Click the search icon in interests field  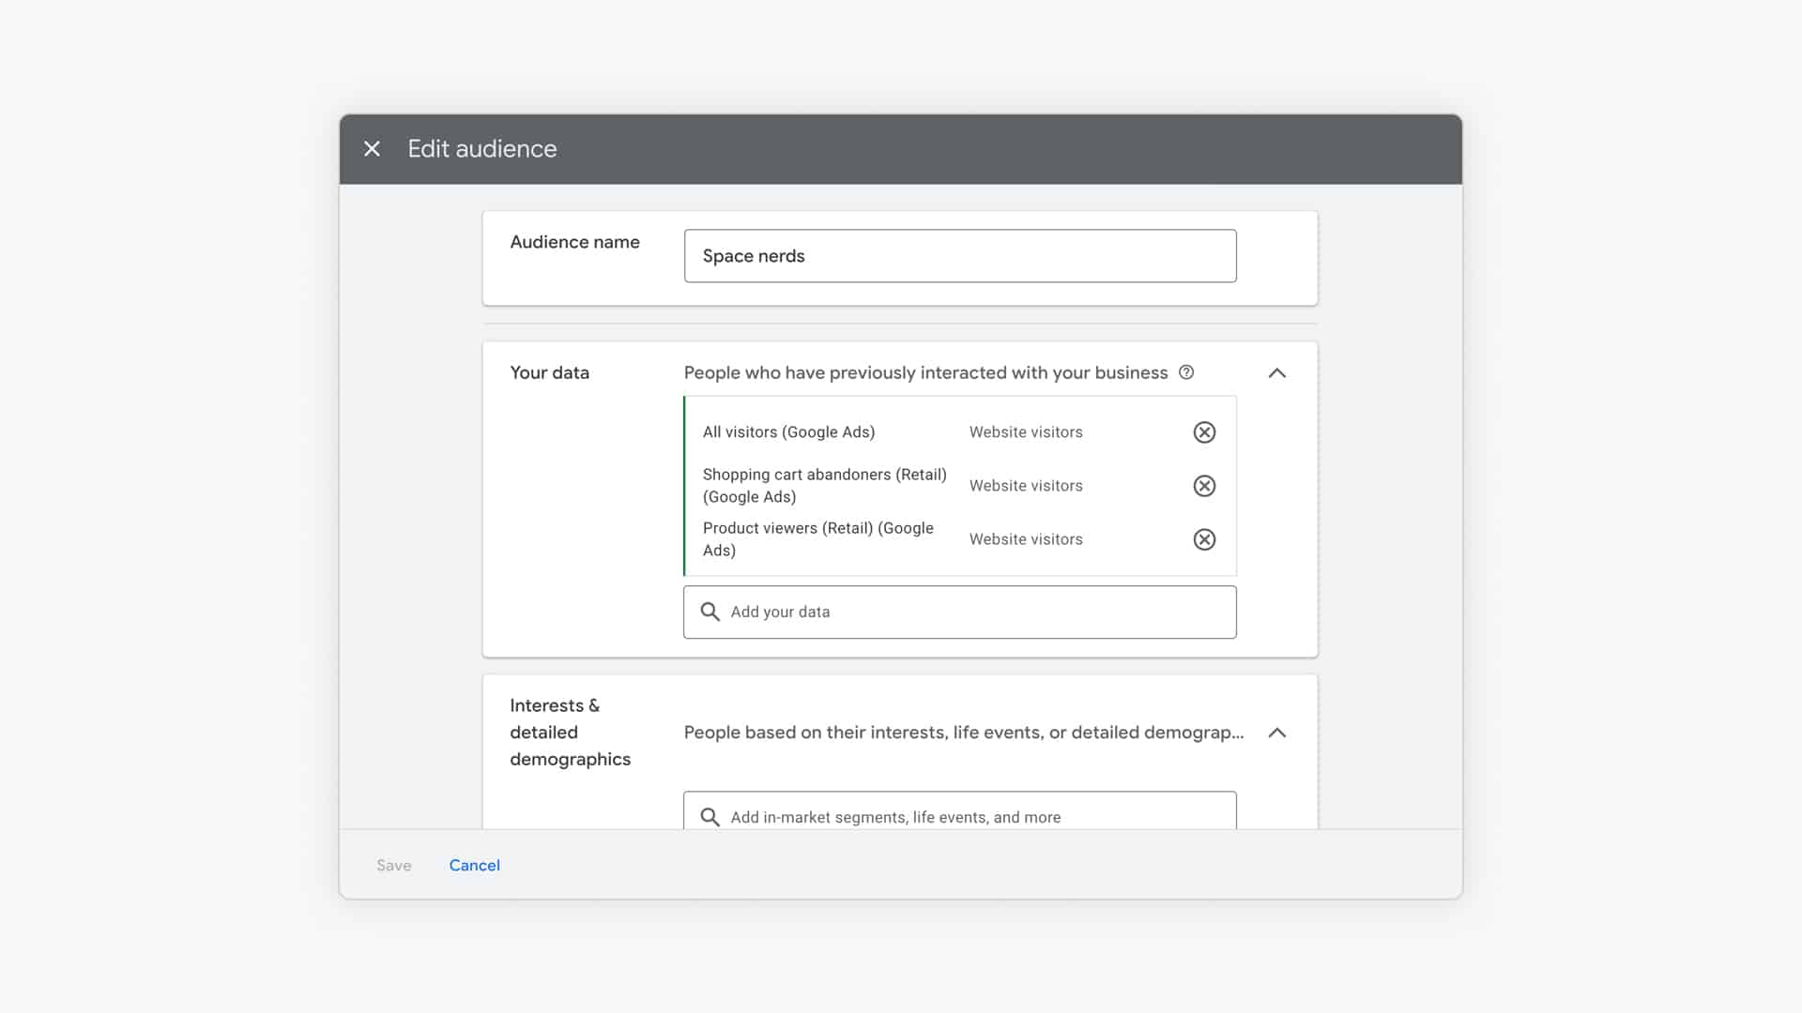click(x=710, y=816)
